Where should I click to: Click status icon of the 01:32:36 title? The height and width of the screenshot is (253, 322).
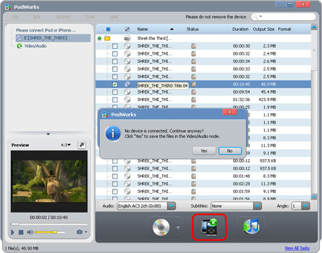194,100
